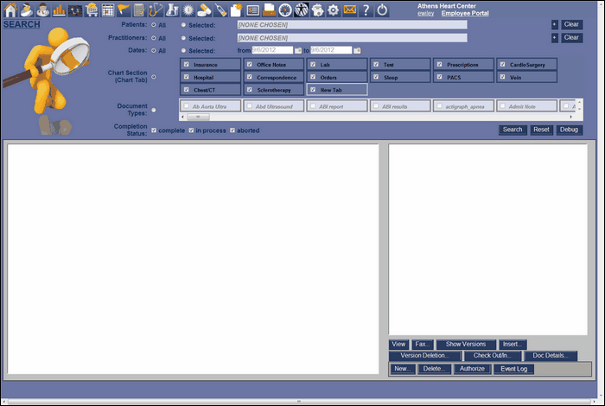Click in the from date field
Image resolution: width=605 pixels, height=406 pixels.
coord(272,50)
